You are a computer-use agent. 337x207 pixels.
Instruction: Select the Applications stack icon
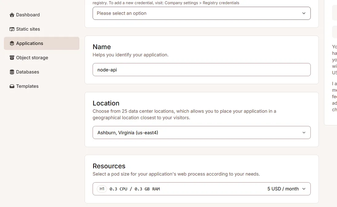coord(11,43)
